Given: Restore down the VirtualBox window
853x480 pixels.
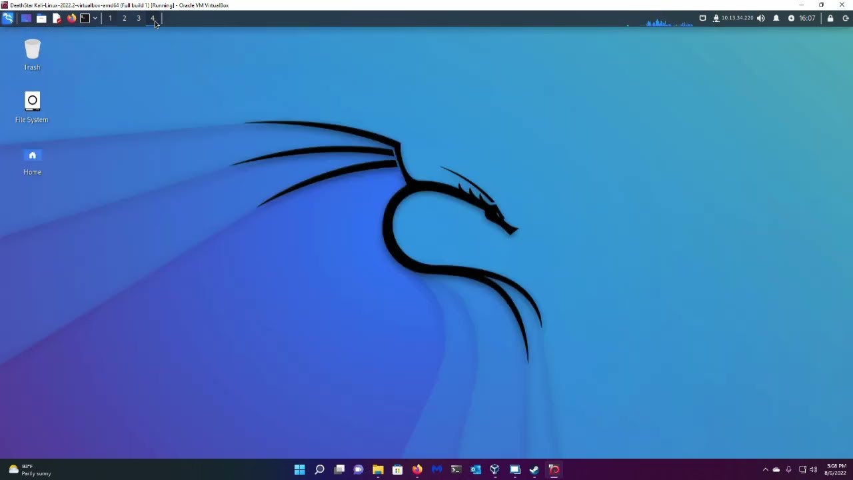Looking at the screenshot, I should click(822, 5).
